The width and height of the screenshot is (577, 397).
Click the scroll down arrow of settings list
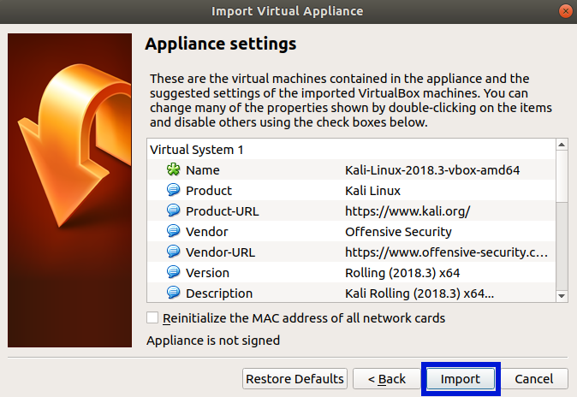tap(562, 296)
